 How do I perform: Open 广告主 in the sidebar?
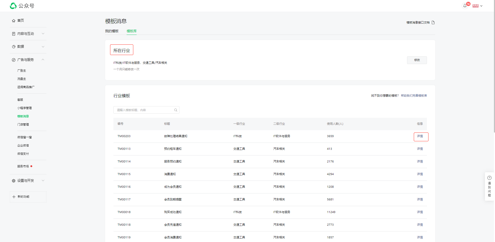[x=22, y=71]
